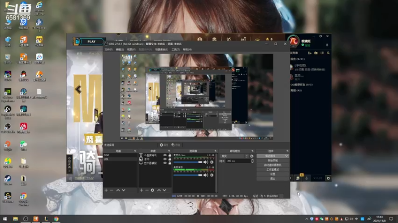
Task: Click previous banner arrow in League client
Action: tap(78, 89)
